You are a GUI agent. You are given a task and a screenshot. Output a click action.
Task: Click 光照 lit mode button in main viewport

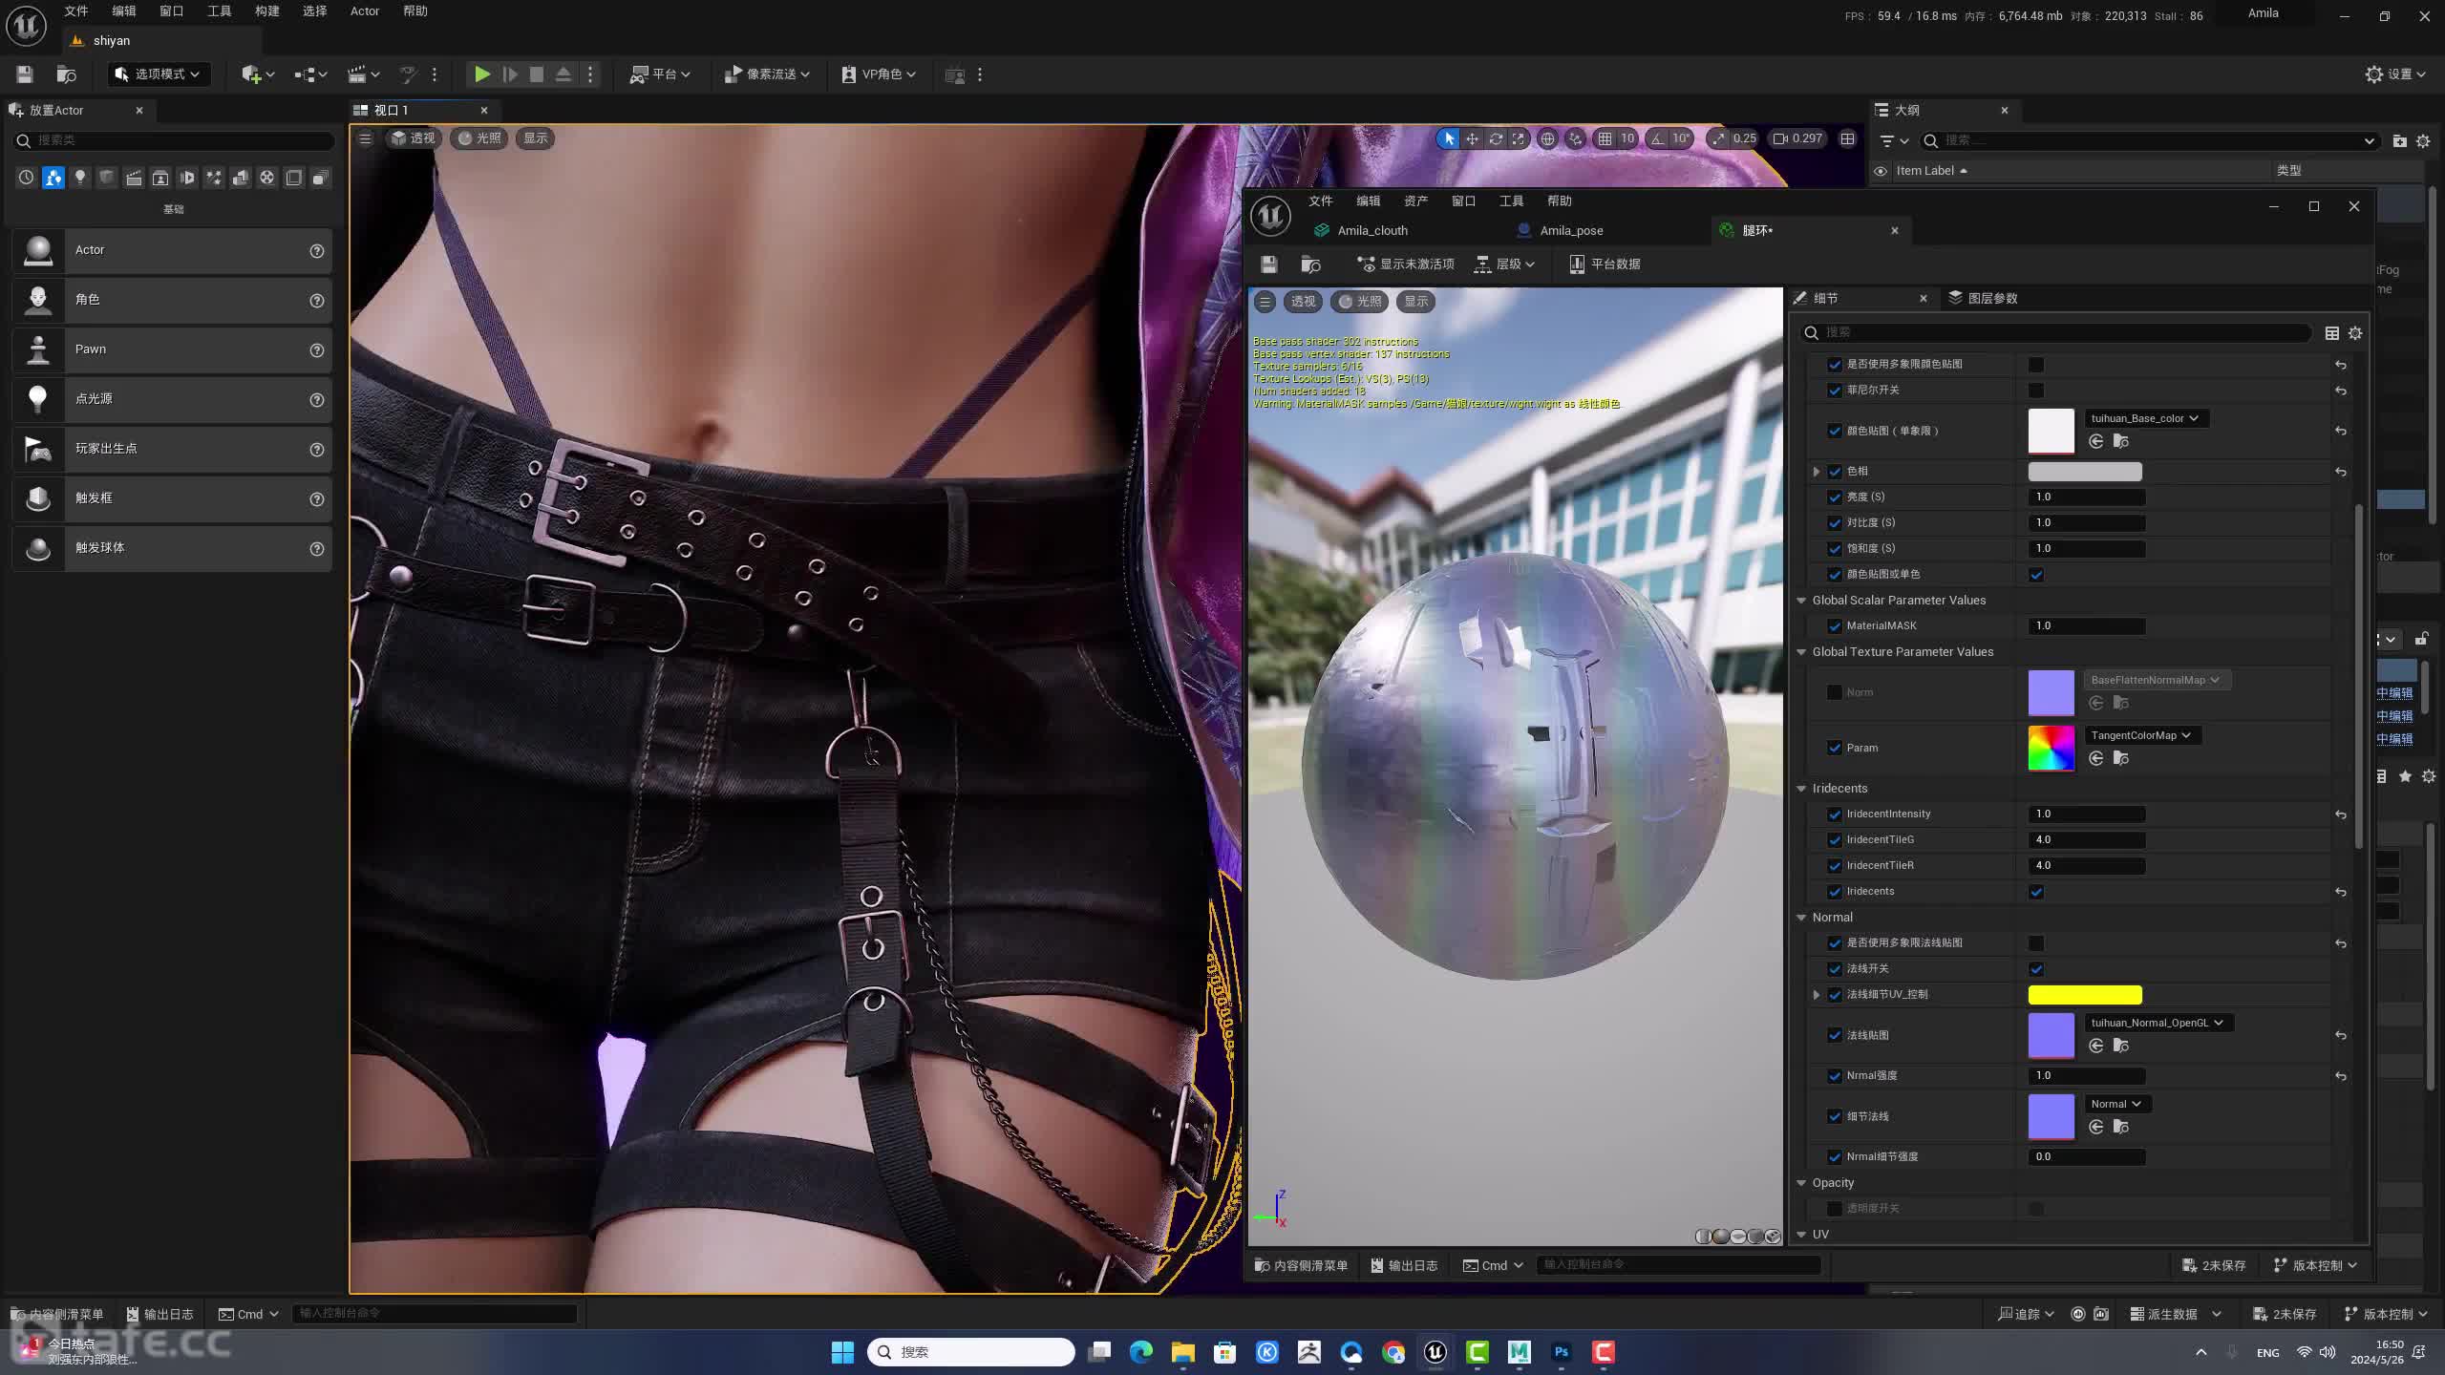(x=480, y=138)
